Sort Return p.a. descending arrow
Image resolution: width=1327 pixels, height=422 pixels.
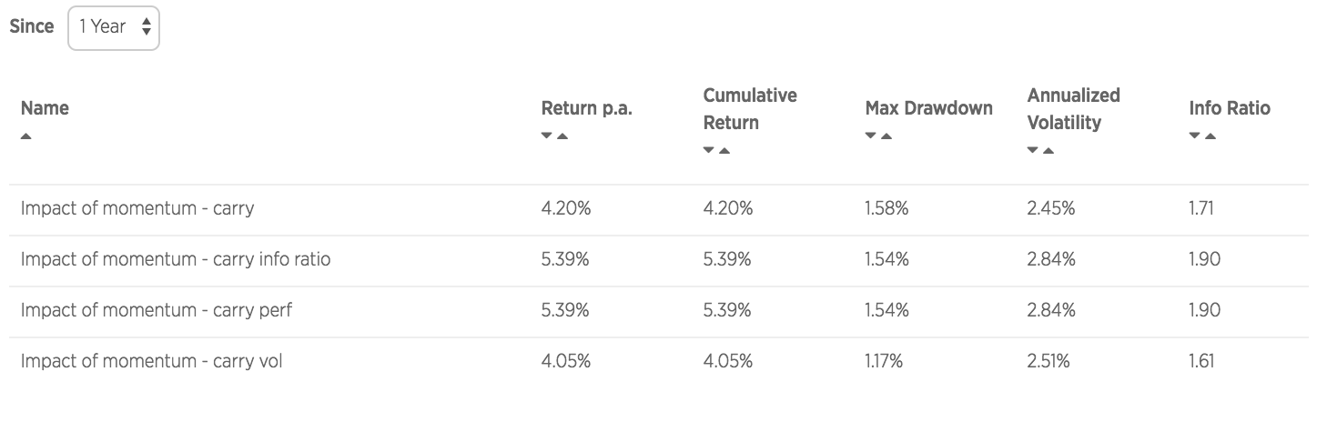tap(546, 136)
